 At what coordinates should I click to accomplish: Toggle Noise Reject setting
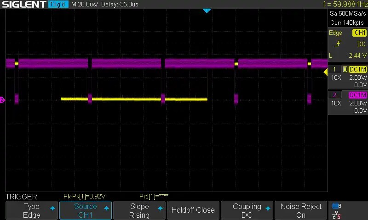[301, 210]
